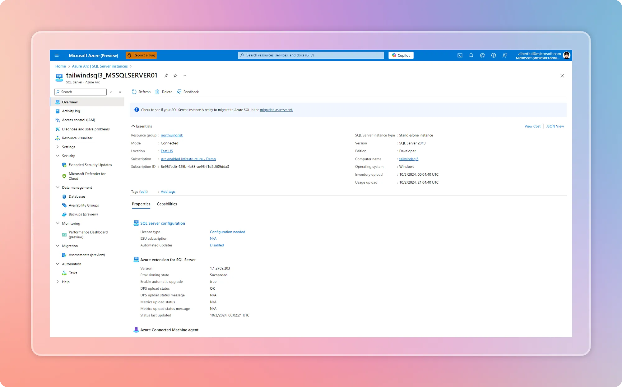Switch to the Capabilities tab
This screenshot has width=622, height=387.
click(167, 204)
